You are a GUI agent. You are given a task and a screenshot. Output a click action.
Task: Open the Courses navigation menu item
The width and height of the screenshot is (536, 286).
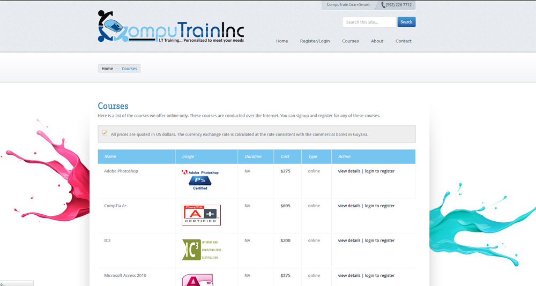coord(351,41)
